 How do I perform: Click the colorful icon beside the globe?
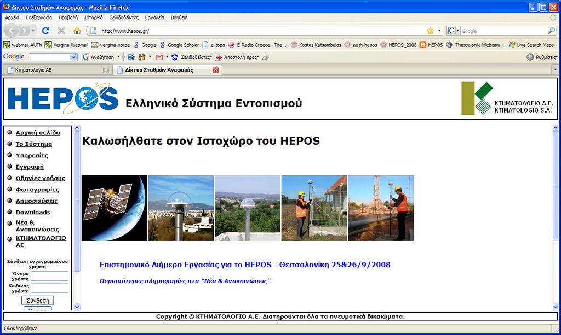click(x=142, y=57)
